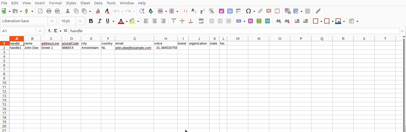Image resolution: width=406 pixels, height=132 pixels.
Task: Define print area
Action: (288, 11)
